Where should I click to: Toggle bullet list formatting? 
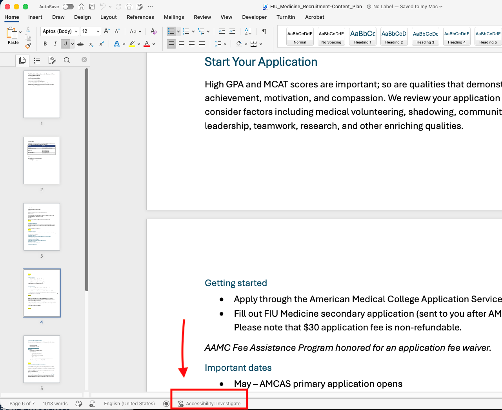point(171,31)
